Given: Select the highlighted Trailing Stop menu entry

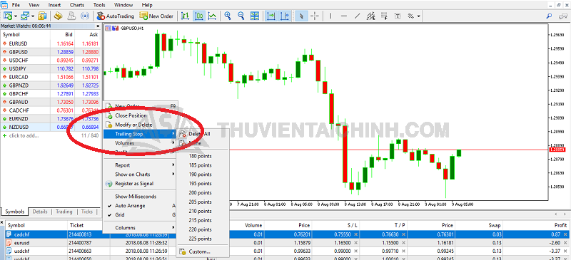Looking at the screenshot, I should point(140,134).
